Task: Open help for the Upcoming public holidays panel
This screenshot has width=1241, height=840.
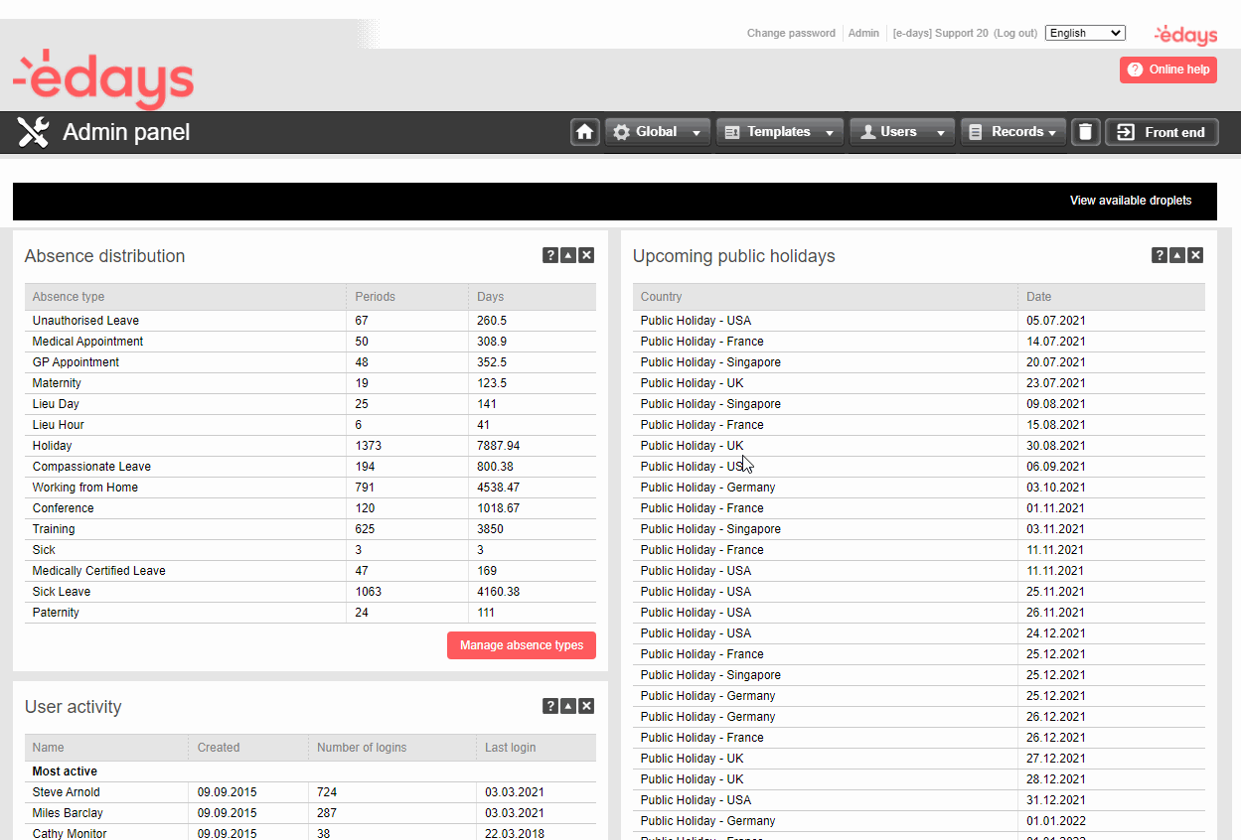Action: [x=1160, y=255]
